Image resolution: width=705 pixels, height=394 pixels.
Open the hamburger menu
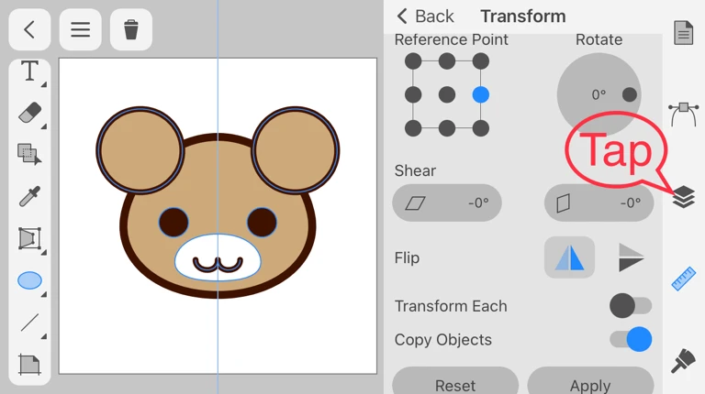pos(81,29)
